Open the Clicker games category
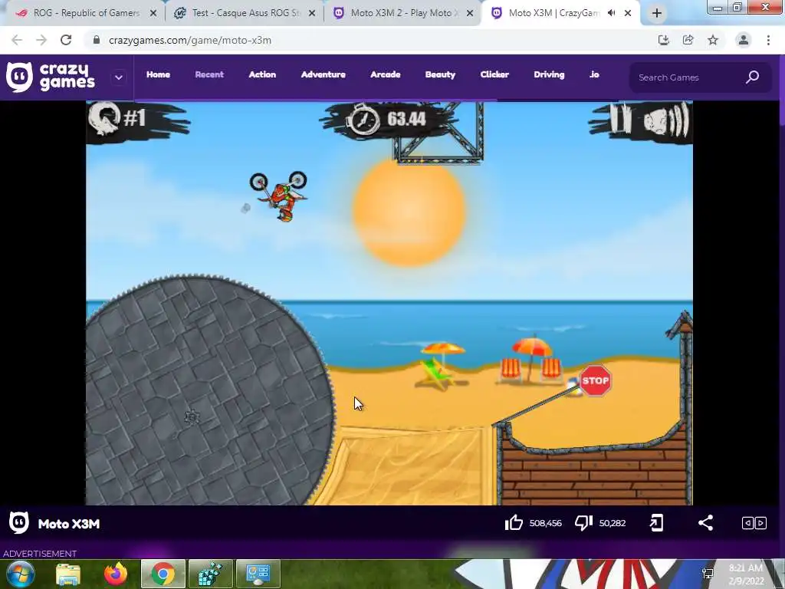Image resolution: width=785 pixels, height=589 pixels. tap(494, 74)
